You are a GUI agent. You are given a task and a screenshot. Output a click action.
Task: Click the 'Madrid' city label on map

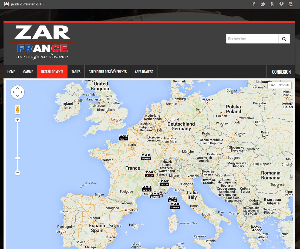95,218
